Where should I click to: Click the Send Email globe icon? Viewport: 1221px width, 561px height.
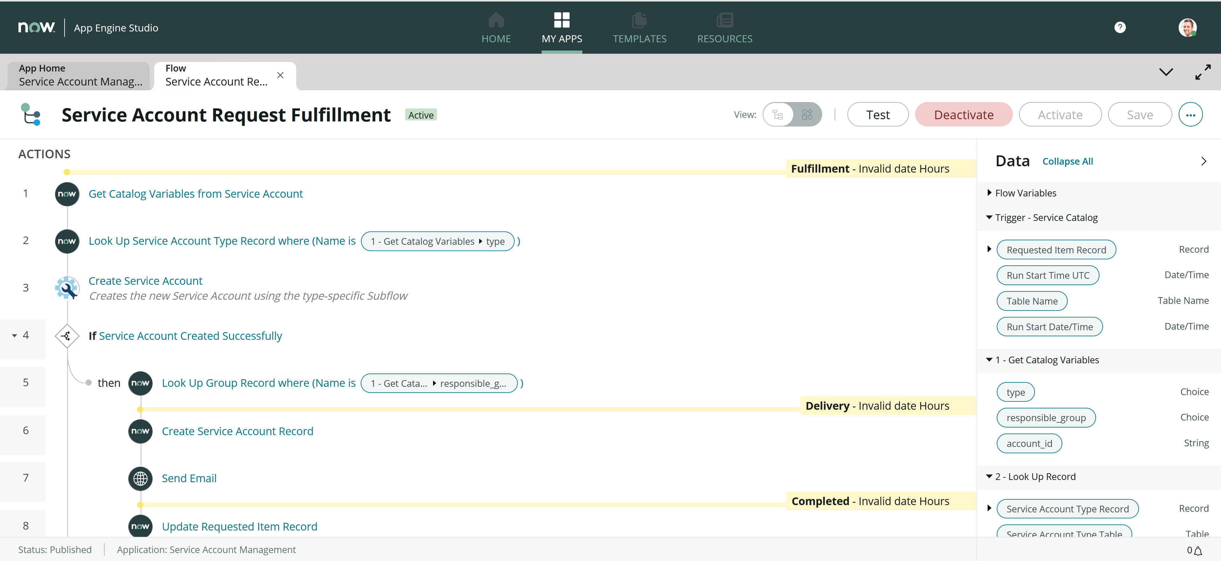click(140, 479)
